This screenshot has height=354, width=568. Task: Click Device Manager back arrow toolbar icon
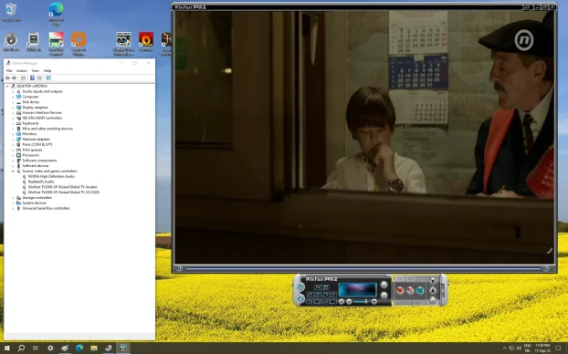coord(7,78)
